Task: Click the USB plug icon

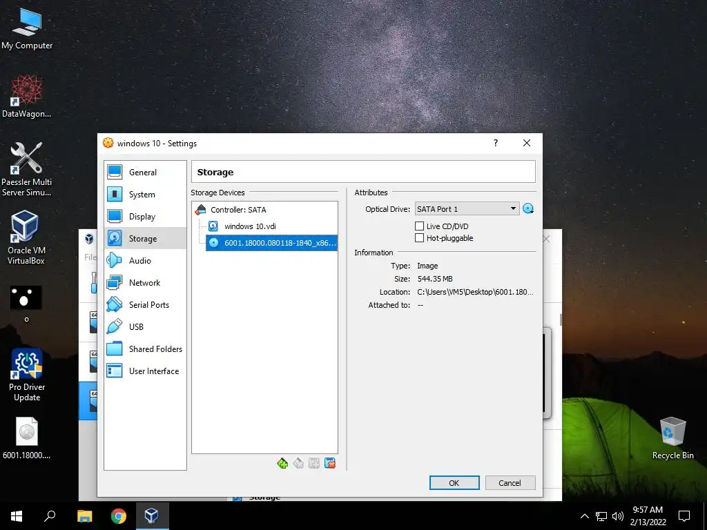Action: [x=115, y=326]
